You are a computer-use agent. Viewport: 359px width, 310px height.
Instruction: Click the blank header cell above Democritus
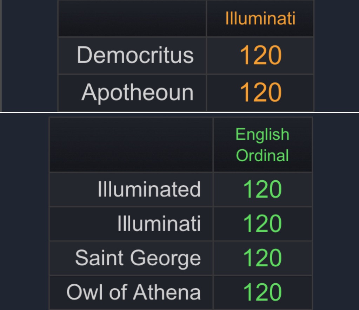132,18
